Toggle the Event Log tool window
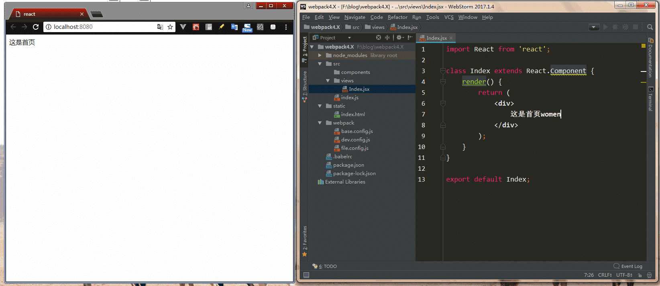This screenshot has width=660, height=286. [628, 266]
